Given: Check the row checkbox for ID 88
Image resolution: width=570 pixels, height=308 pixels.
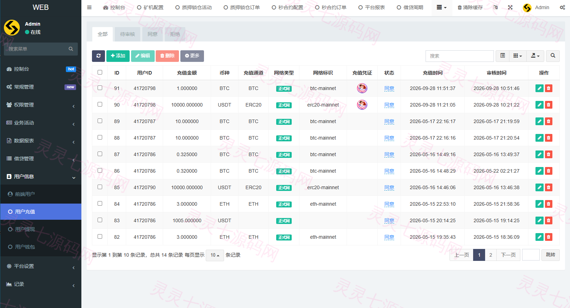Looking at the screenshot, I should [x=100, y=137].
